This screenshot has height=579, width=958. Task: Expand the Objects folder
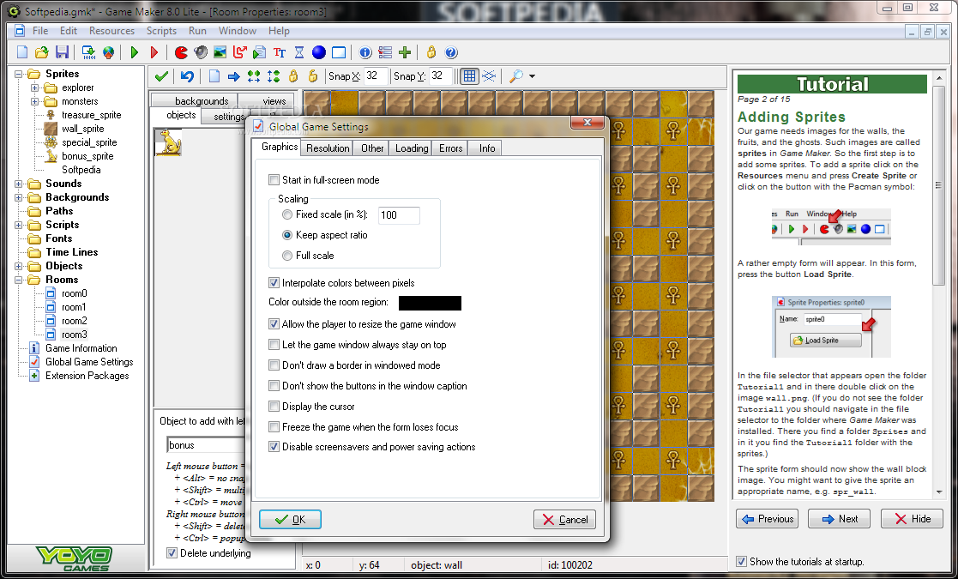coord(18,266)
